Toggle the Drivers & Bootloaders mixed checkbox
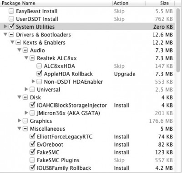 11,35
